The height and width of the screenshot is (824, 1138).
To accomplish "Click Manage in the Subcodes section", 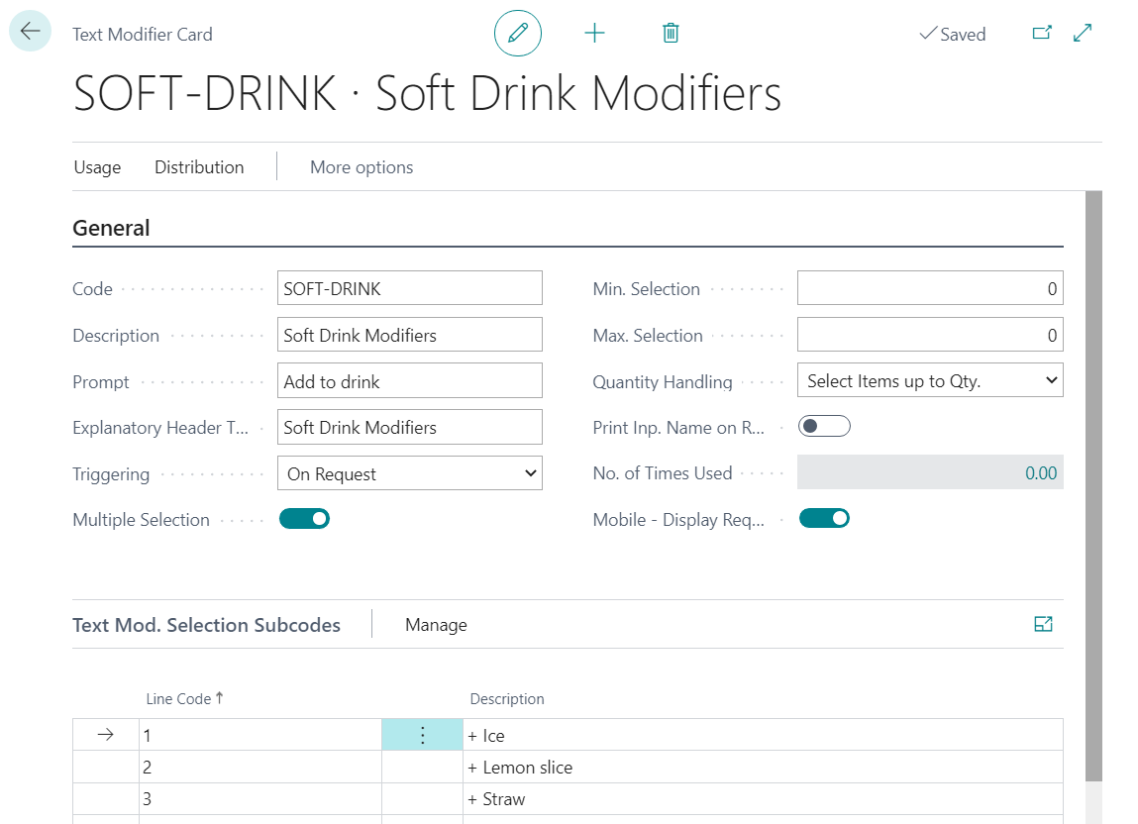I will 436,625.
